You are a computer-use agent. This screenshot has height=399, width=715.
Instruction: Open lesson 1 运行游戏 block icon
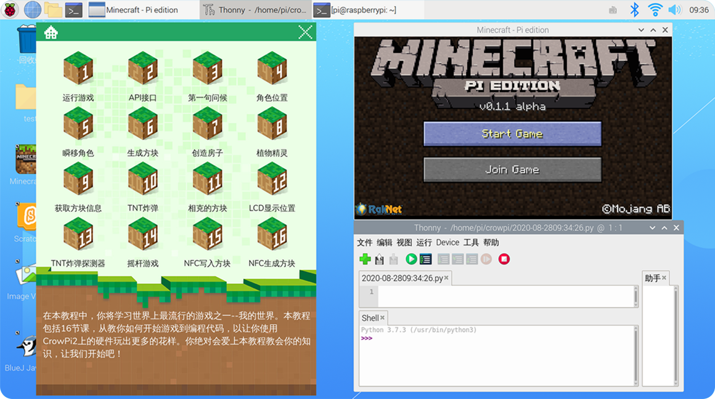point(78,68)
